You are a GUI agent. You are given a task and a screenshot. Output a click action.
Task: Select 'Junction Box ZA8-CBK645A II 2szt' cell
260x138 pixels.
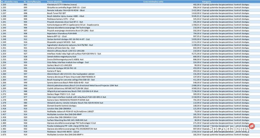tap(62, 117)
